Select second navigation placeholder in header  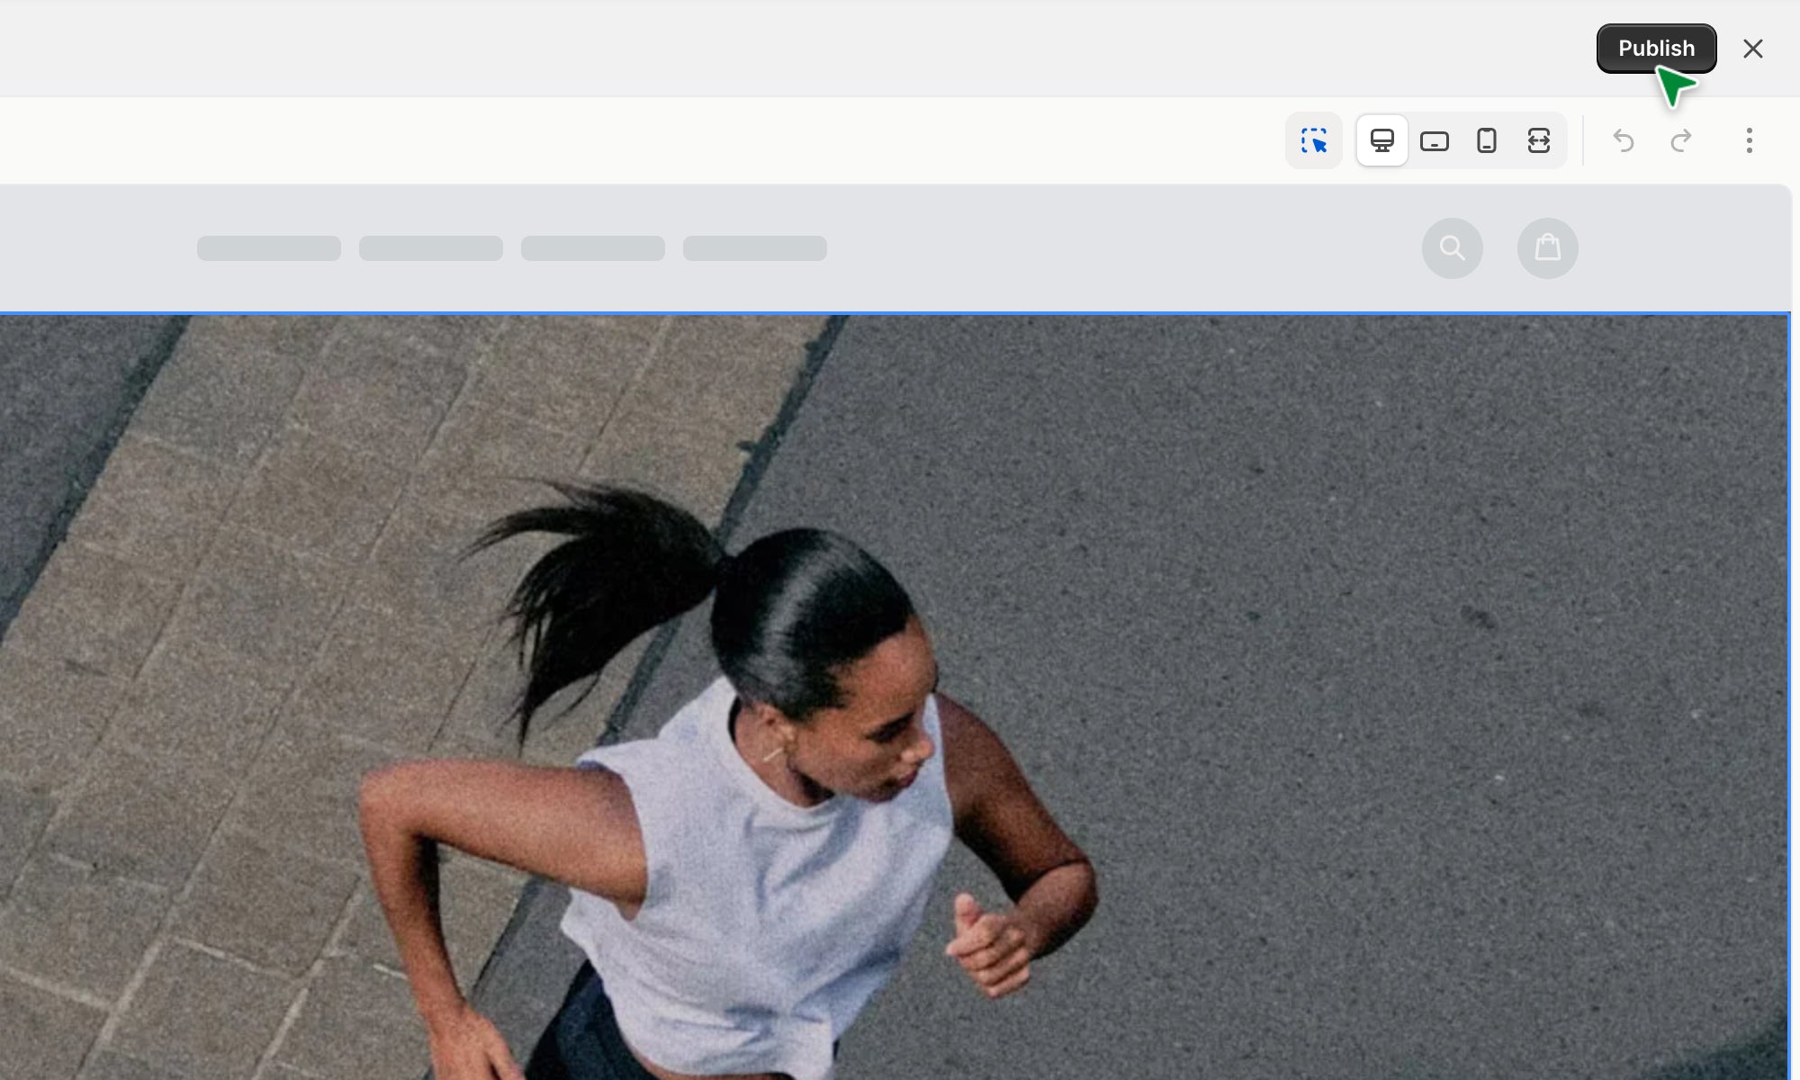click(430, 248)
